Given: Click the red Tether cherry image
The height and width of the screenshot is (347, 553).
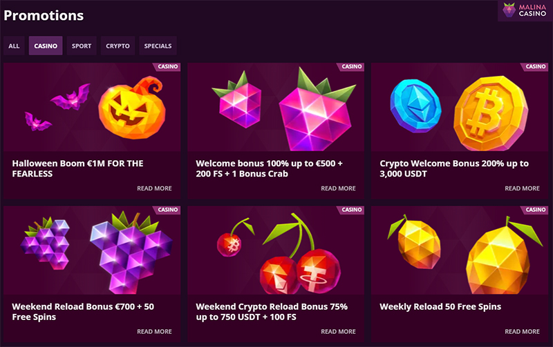Looking at the screenshot, I should [318, 270].
